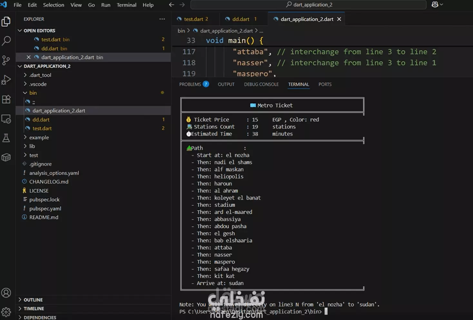Image resolution: width=473 pixels, height=320 pixels.
Task: Switch to the test.dart editor tab
Action: tap(196, 19)
